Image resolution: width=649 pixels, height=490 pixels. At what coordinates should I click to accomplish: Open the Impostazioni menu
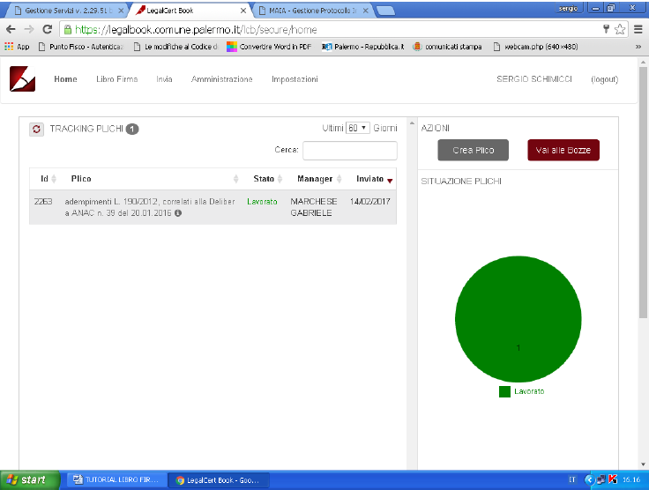(295, 79)
